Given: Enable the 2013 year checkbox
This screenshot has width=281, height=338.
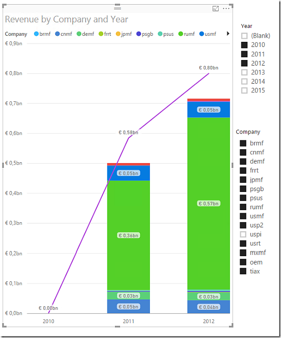Looking at the screenshot, I should click(x=244, y=73).
